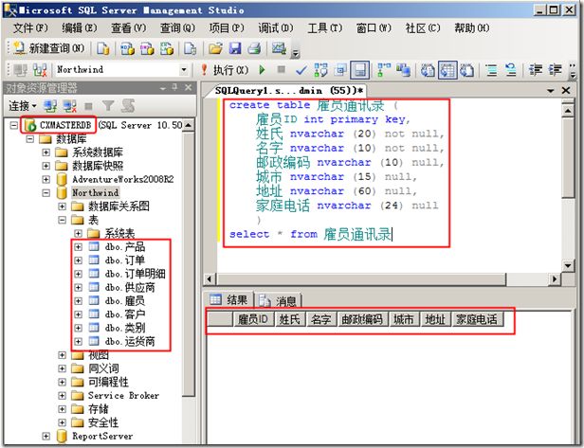Click the Analysis Services DMX Query icon

point(147,48)
